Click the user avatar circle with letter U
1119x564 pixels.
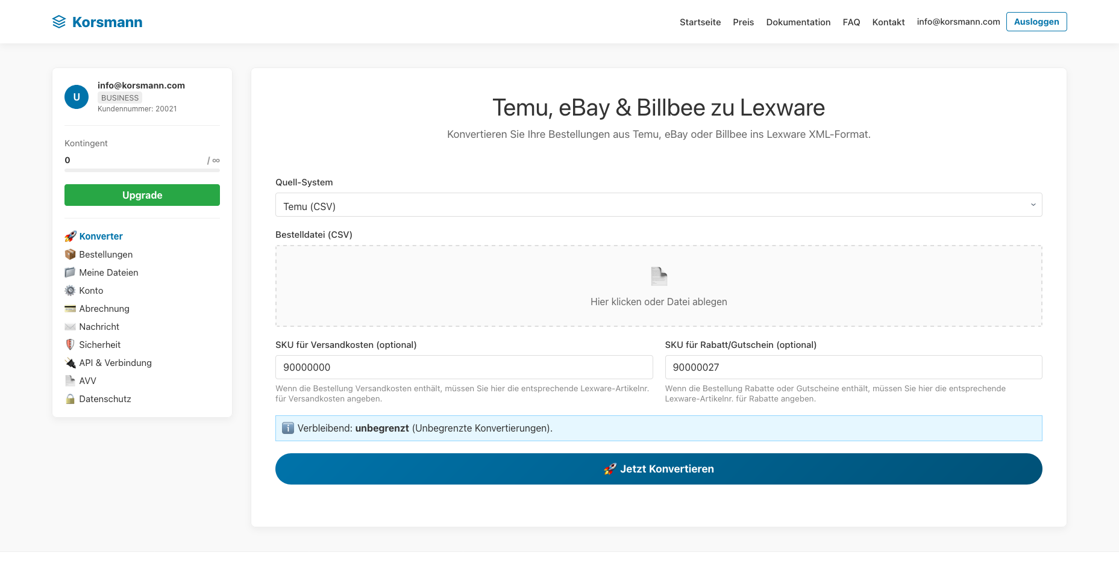(77, 97)
